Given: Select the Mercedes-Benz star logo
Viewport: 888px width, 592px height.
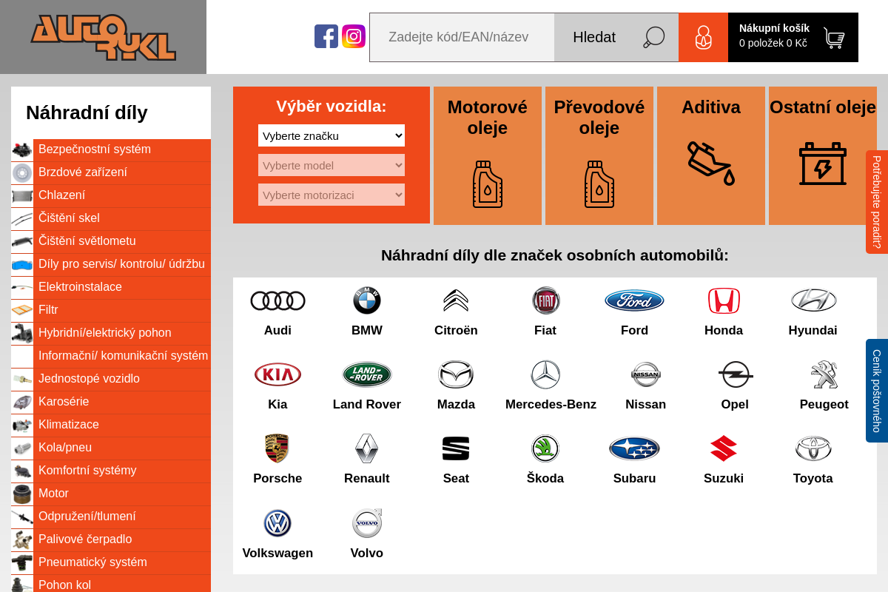Looking at the screenshot, I should coord(545,374).
